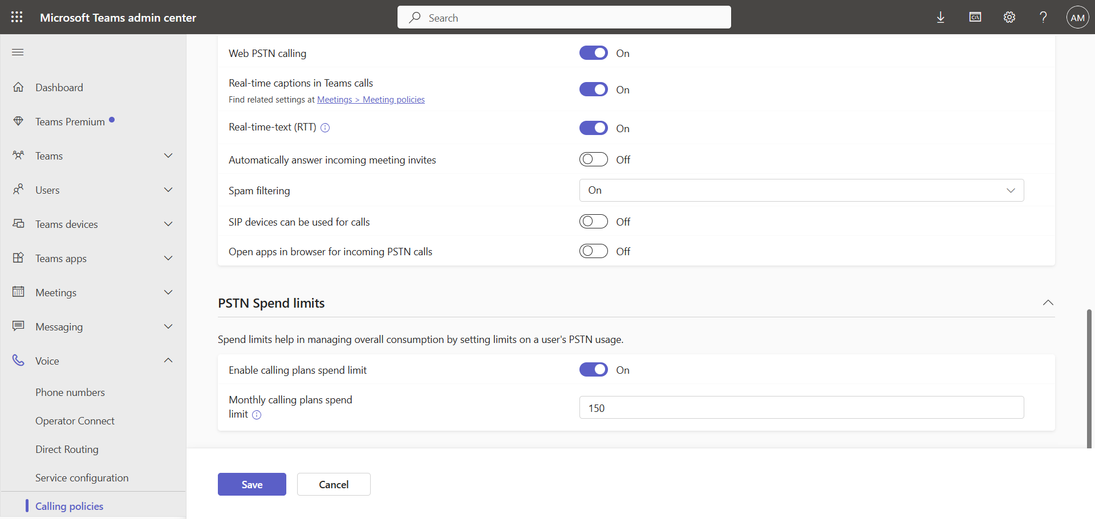Image resolution: width=1095 pixels, height=519 pixels.
Task: Open the Spam filtering dropdown
Action: [801, 190]
